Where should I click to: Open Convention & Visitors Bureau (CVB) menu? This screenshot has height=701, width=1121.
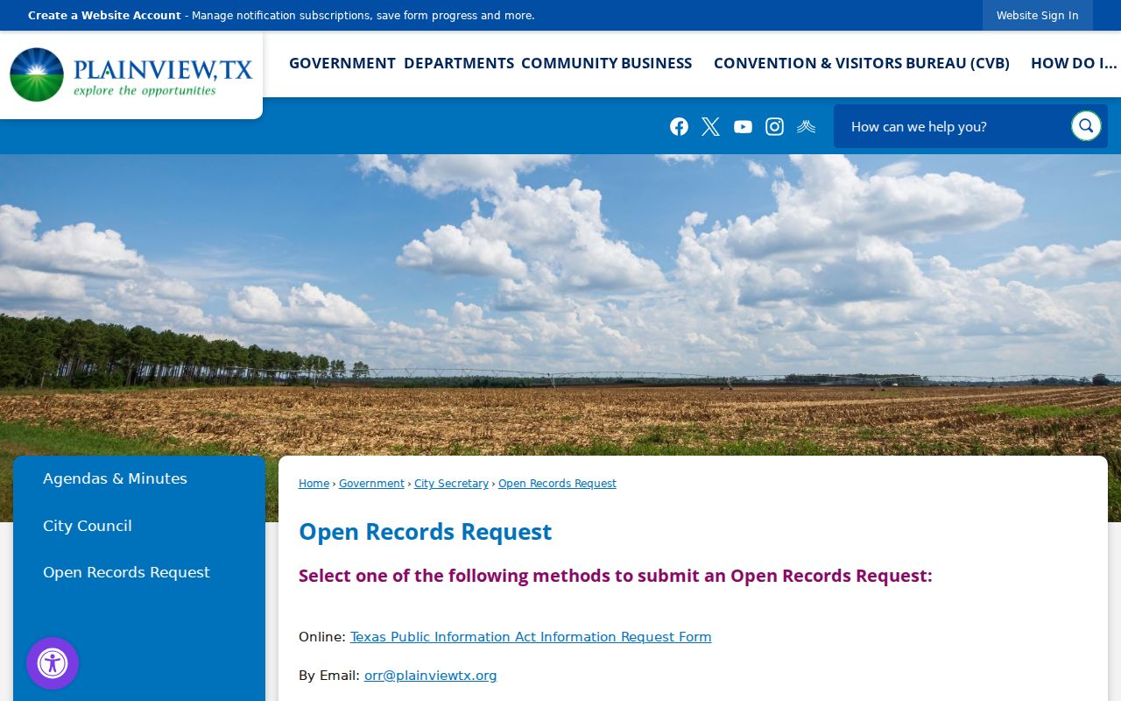point(862,63)
